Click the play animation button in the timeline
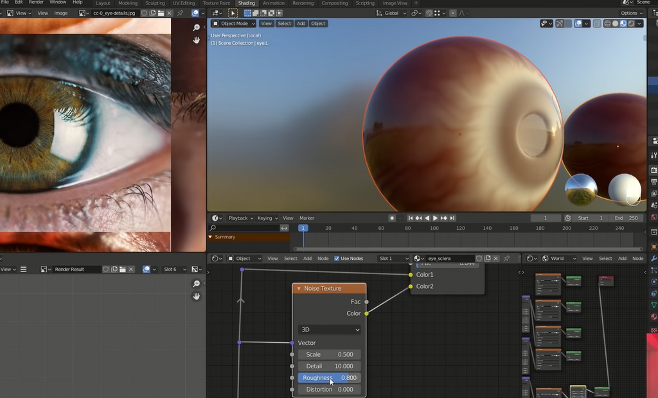658x398 pixels. pyautogui.click(x=435, y=218)
